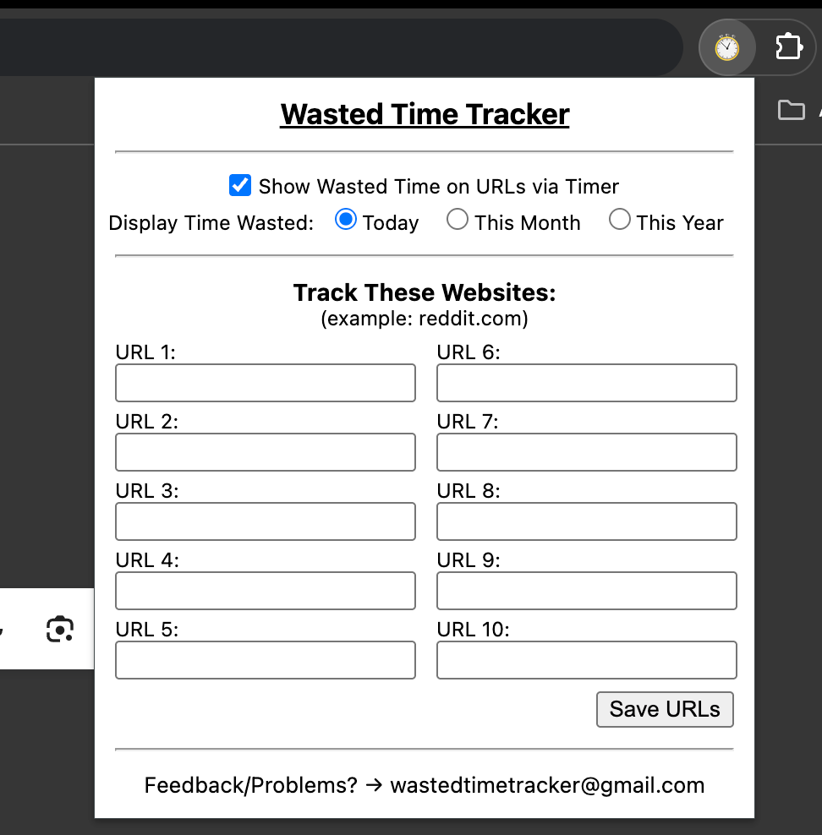822x835 pixels.
Task: Click the Save URLs button
Action: (665, 709)
